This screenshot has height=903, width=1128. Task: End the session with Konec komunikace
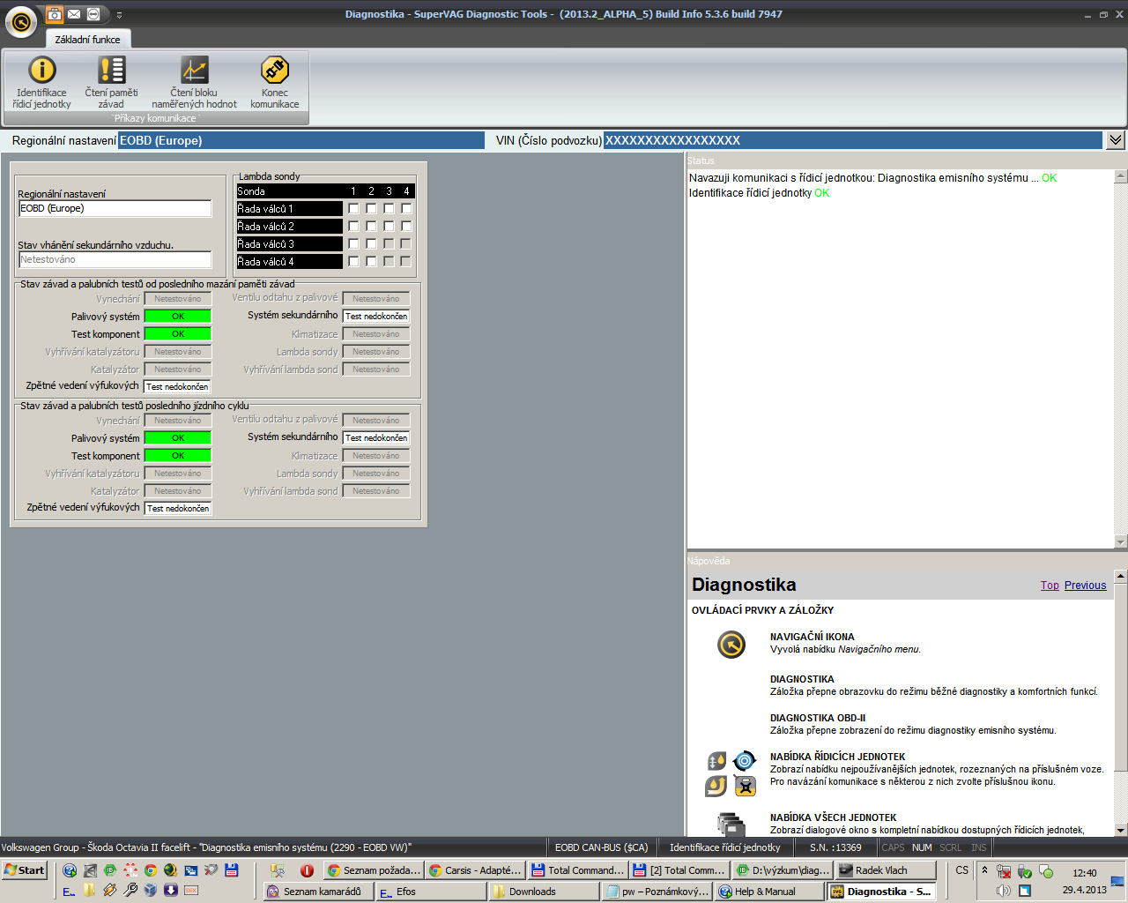click(x=275, y=83)
